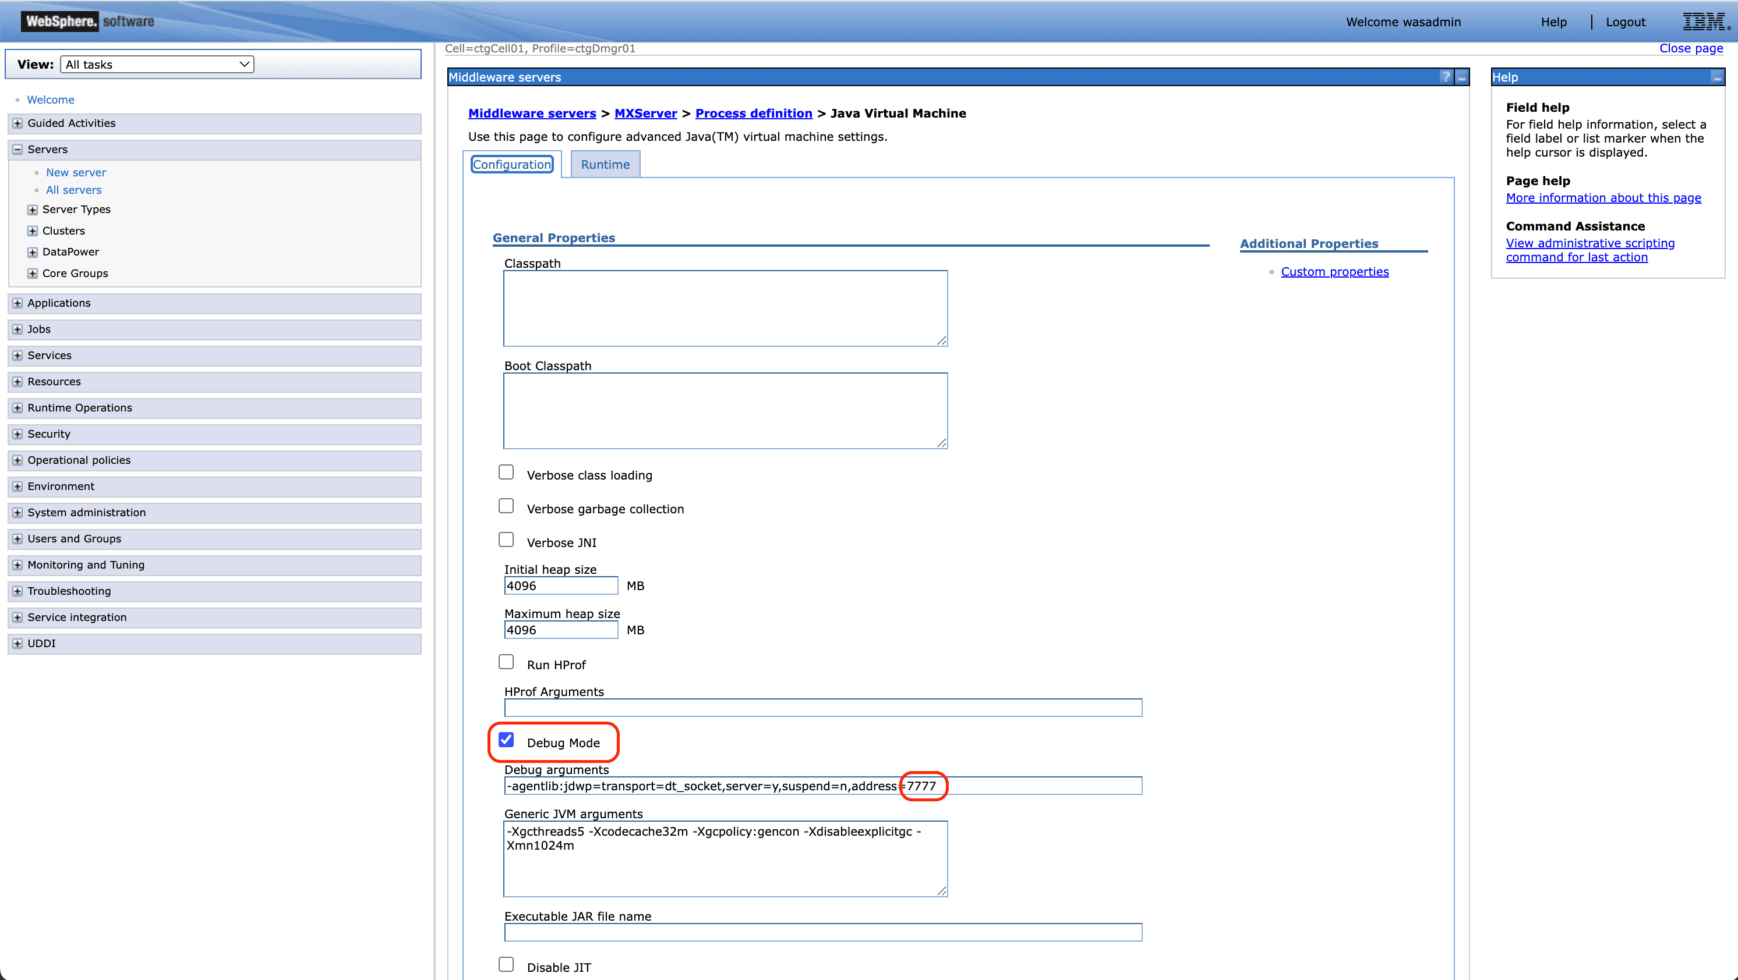This screenshot has width=1738, height=980.
Task: Expand the UDDI section
Action: (17, 644)
